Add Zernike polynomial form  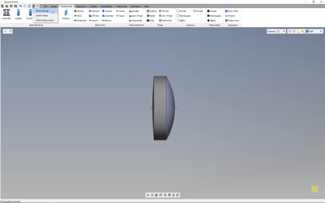(134, 11)
